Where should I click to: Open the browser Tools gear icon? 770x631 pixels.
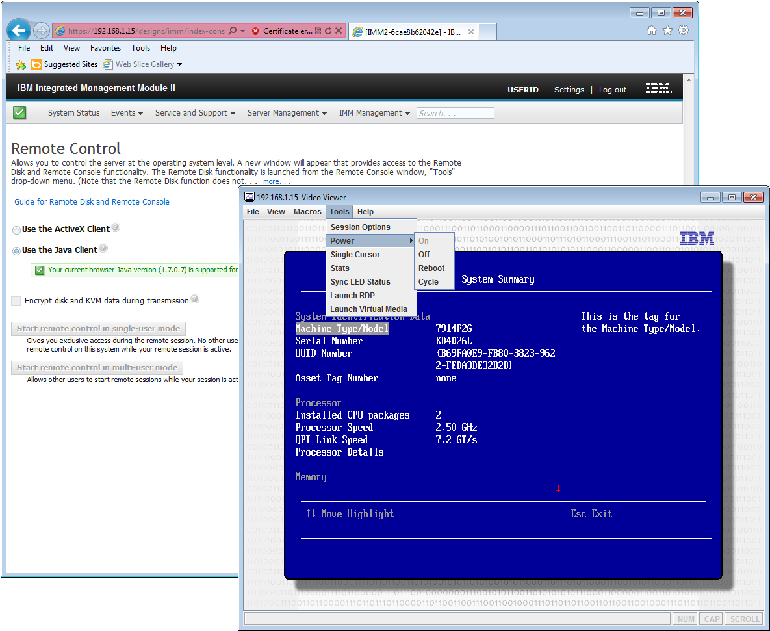point(683,31)
